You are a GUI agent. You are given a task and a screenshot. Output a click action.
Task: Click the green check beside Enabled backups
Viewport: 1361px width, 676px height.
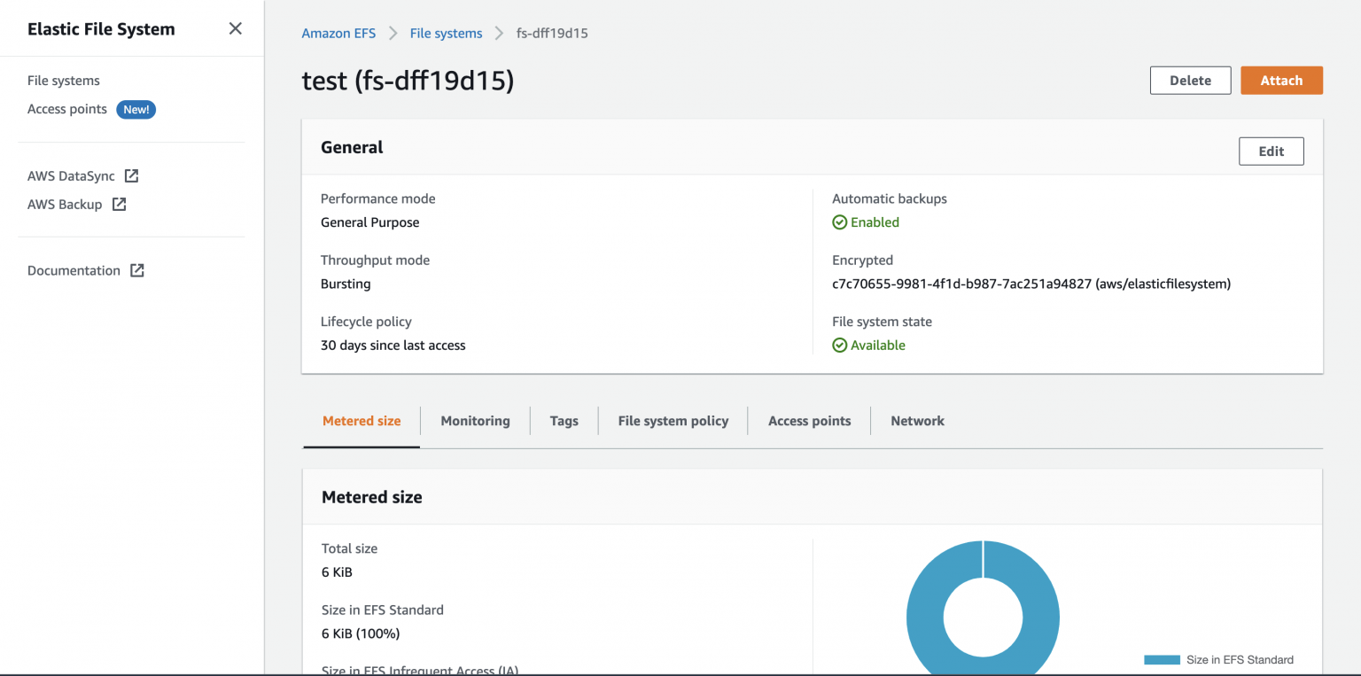(x=839, y=221)
